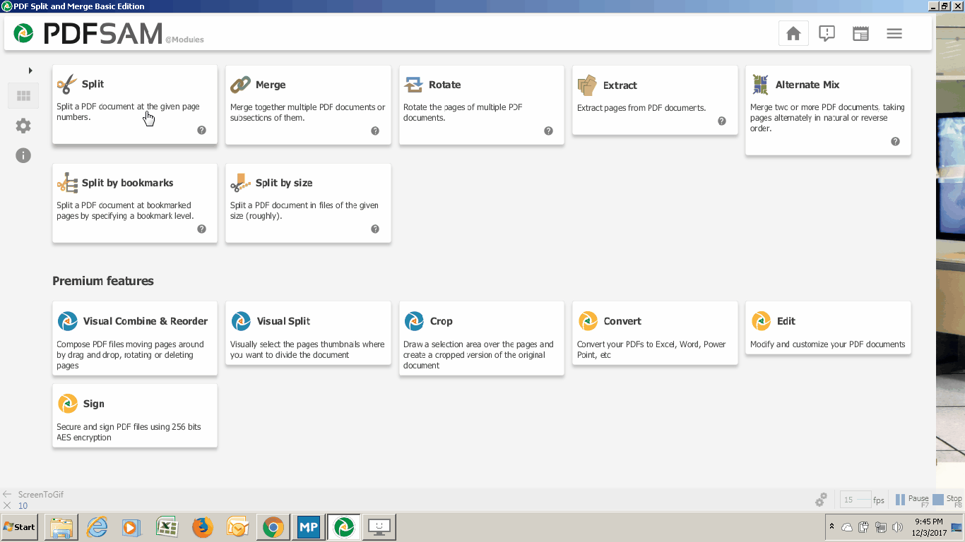Click the Extract module pages icon

tap(588, 85)
